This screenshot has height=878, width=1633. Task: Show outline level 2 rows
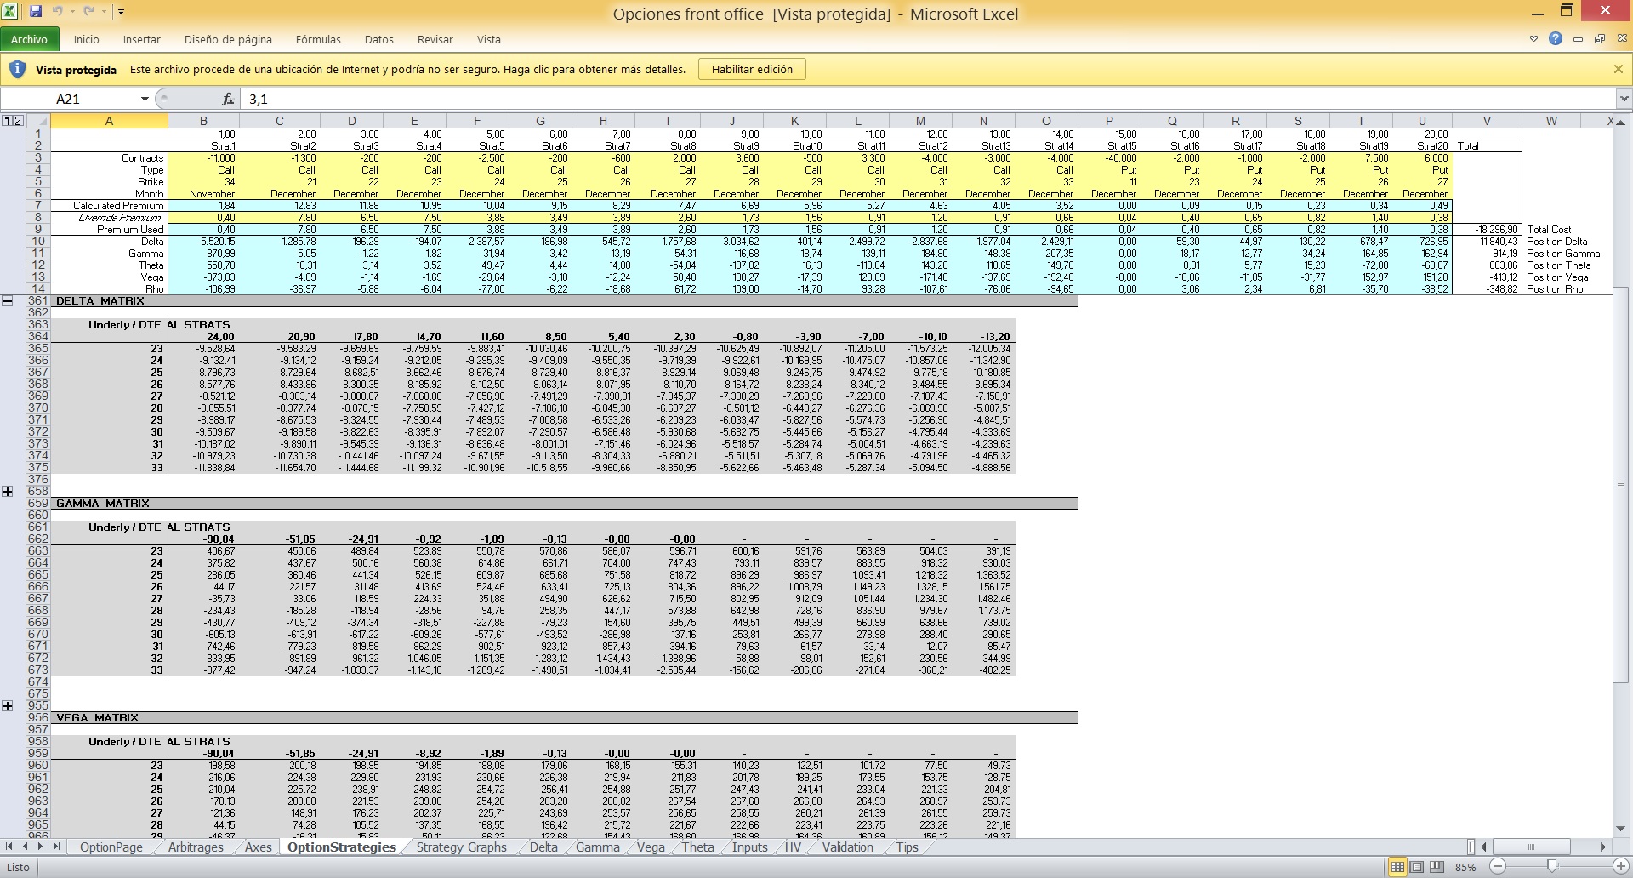pos(18,121)
